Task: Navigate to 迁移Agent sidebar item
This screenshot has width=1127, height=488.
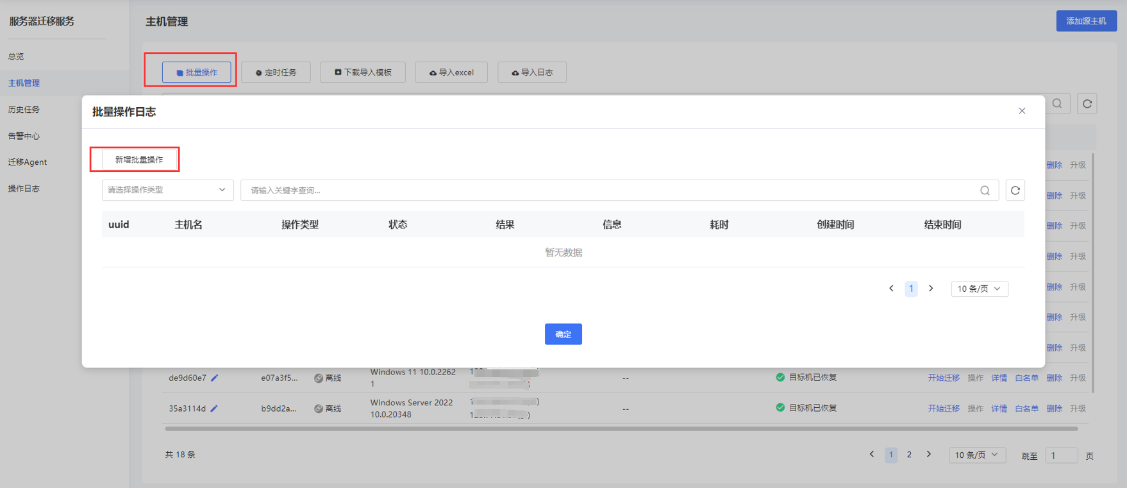Action: 28,162
